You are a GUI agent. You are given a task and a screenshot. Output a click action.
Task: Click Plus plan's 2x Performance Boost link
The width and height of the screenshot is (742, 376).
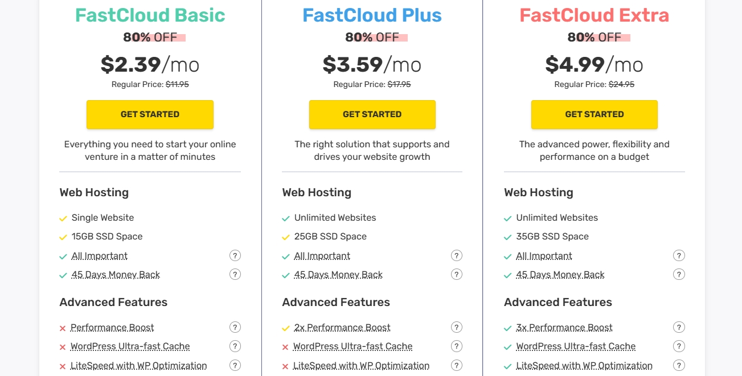(x=342, y=328)
